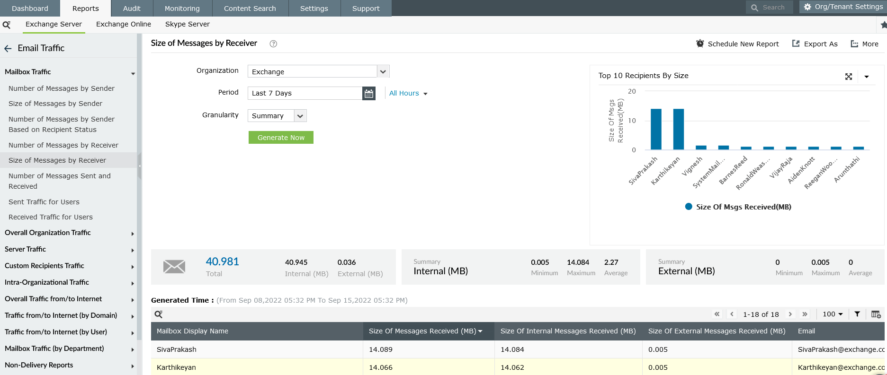
Task: Open the table search icon
Action: tap(159, 314)
